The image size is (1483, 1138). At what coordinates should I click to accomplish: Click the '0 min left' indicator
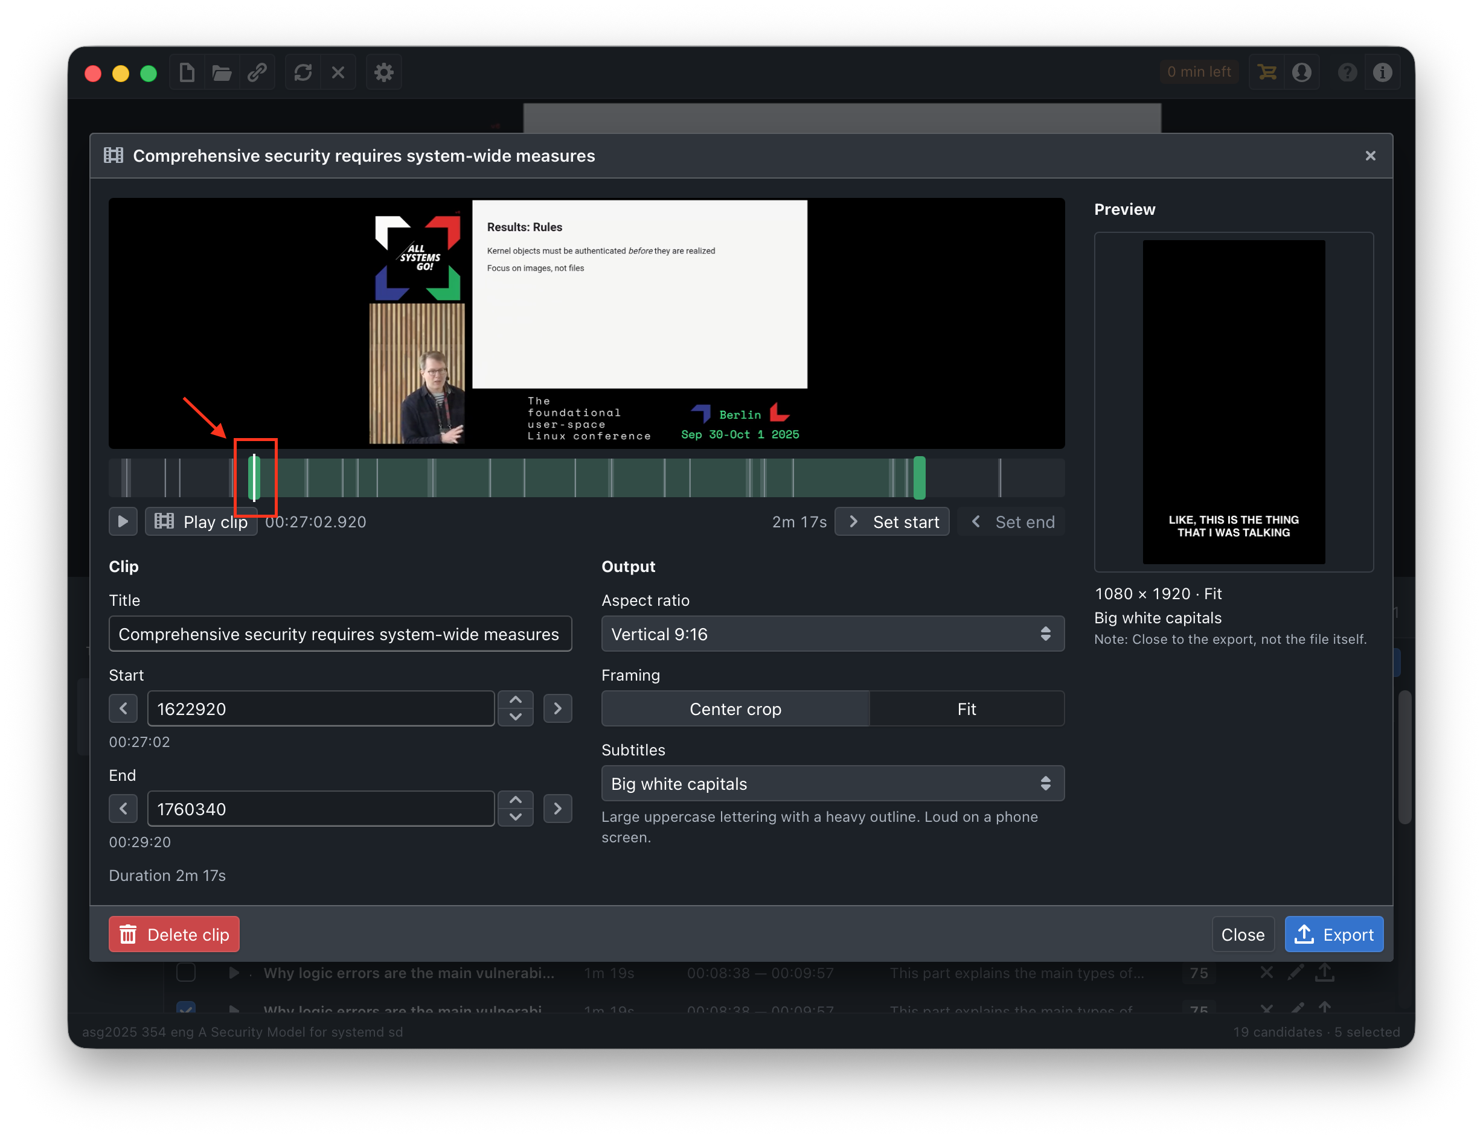tap(1199, 72)
